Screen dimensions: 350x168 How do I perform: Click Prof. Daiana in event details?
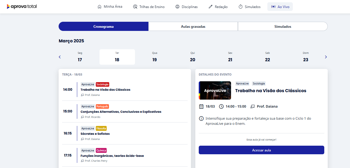click(267, 106)
